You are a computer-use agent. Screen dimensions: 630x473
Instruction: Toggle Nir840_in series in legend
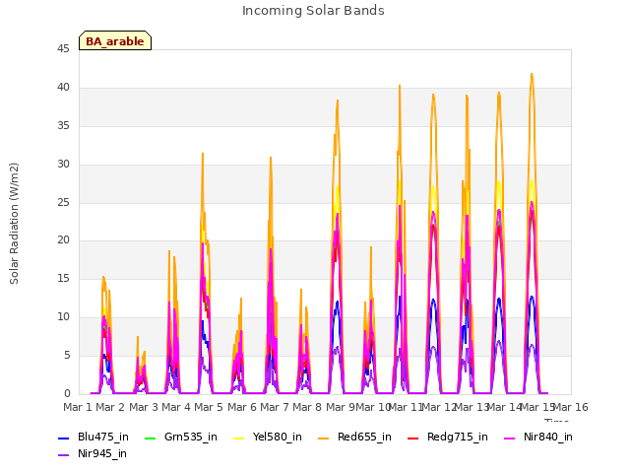538,437
